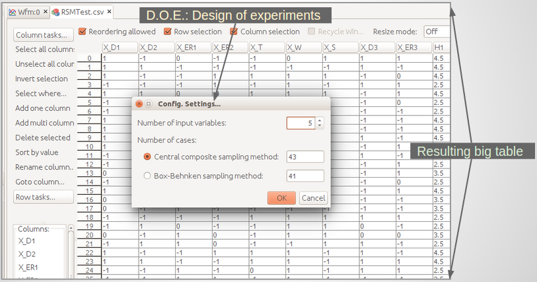Close the RSMTest.csv tab
The height and width of the screenshot is (282, 537).
[x=110, y=12]
